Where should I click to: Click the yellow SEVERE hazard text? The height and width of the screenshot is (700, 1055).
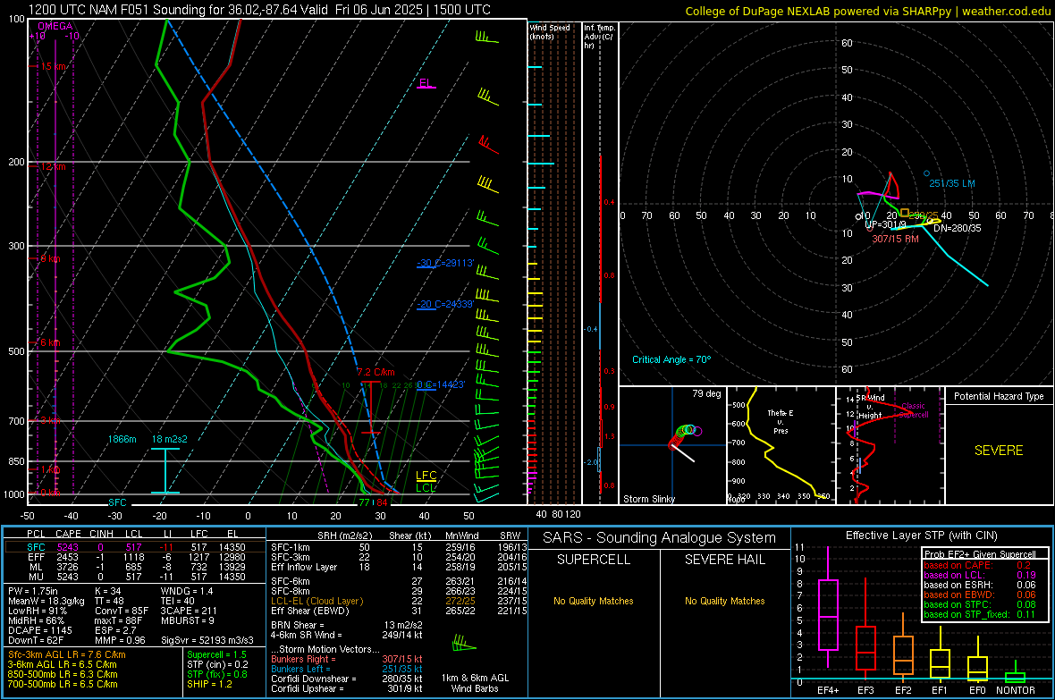[x=999, y=451]
